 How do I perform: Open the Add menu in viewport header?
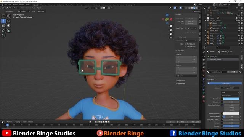point(34,8)
